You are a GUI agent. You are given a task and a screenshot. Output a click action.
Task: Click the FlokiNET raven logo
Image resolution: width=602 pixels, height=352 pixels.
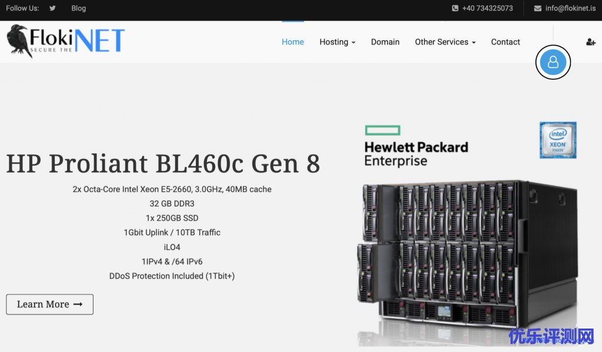pyautogui.click(x=65, y=41)
